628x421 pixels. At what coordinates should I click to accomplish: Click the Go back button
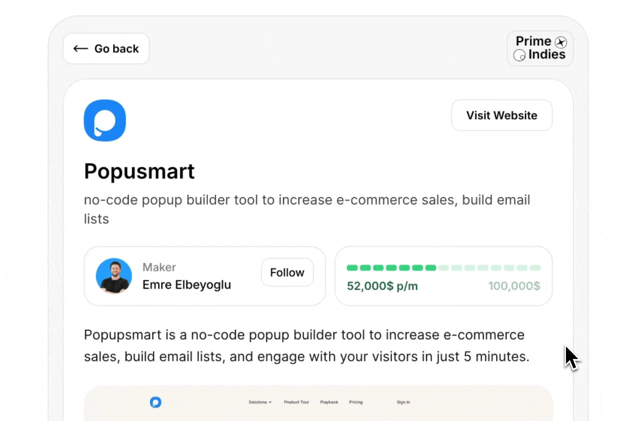(x=106, y=49)
